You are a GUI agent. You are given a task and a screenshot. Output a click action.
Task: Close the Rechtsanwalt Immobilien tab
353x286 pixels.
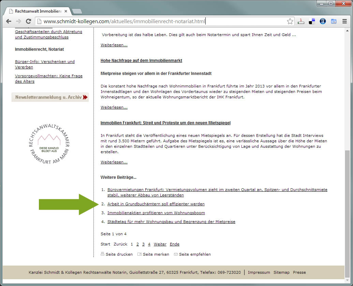(x=66, y=11)
